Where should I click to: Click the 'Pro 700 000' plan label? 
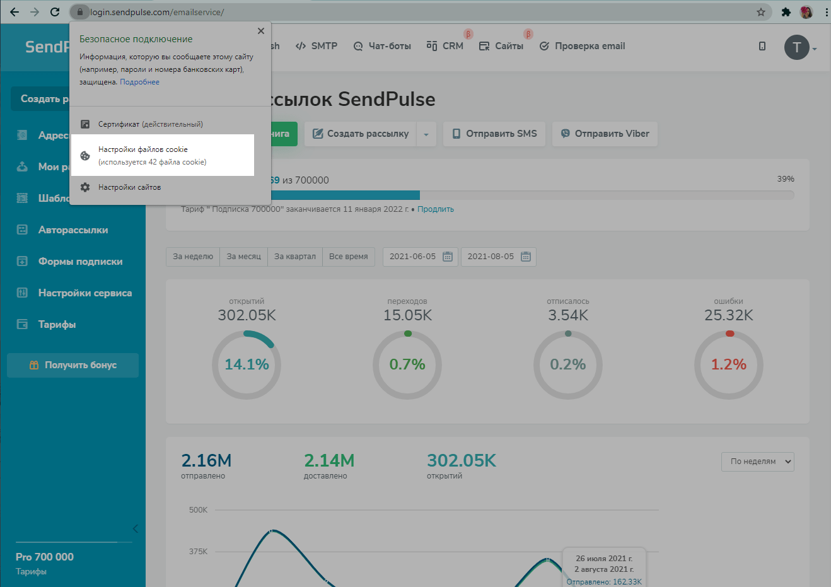point(45,557)
